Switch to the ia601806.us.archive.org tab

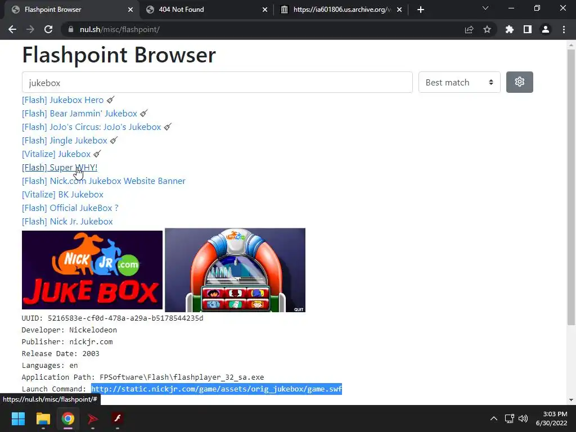point(341,10)
